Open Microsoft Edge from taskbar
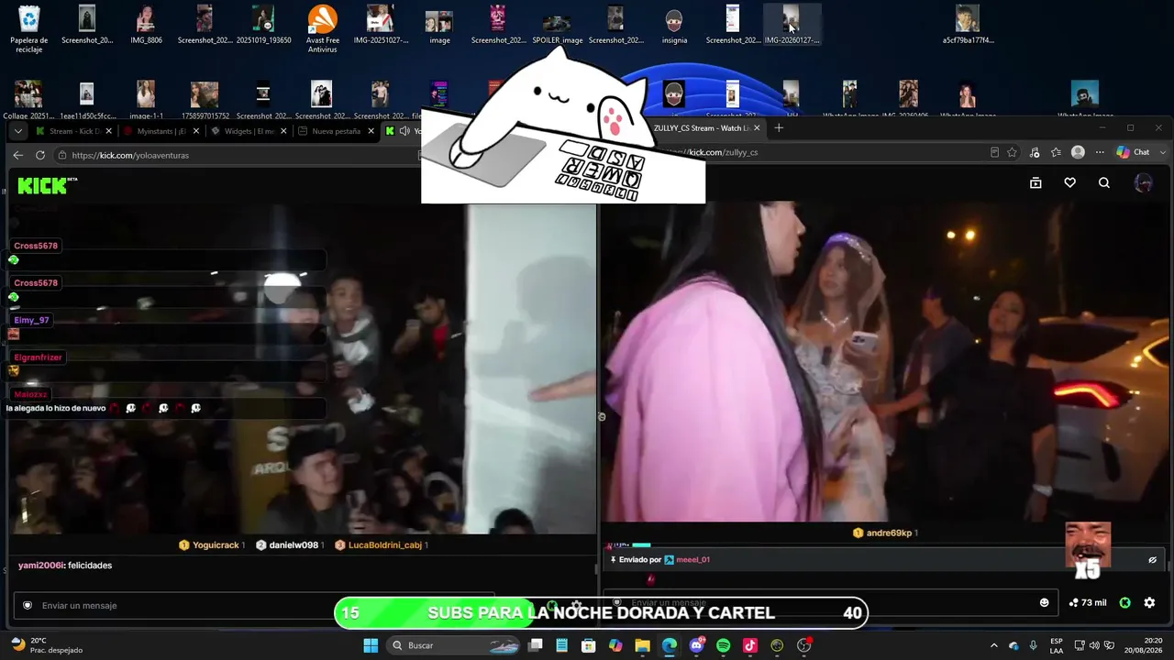 point(670,645)
